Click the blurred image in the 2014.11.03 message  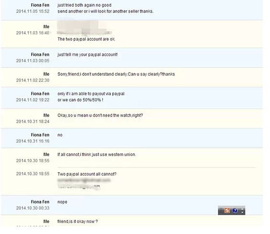[84, 28]
